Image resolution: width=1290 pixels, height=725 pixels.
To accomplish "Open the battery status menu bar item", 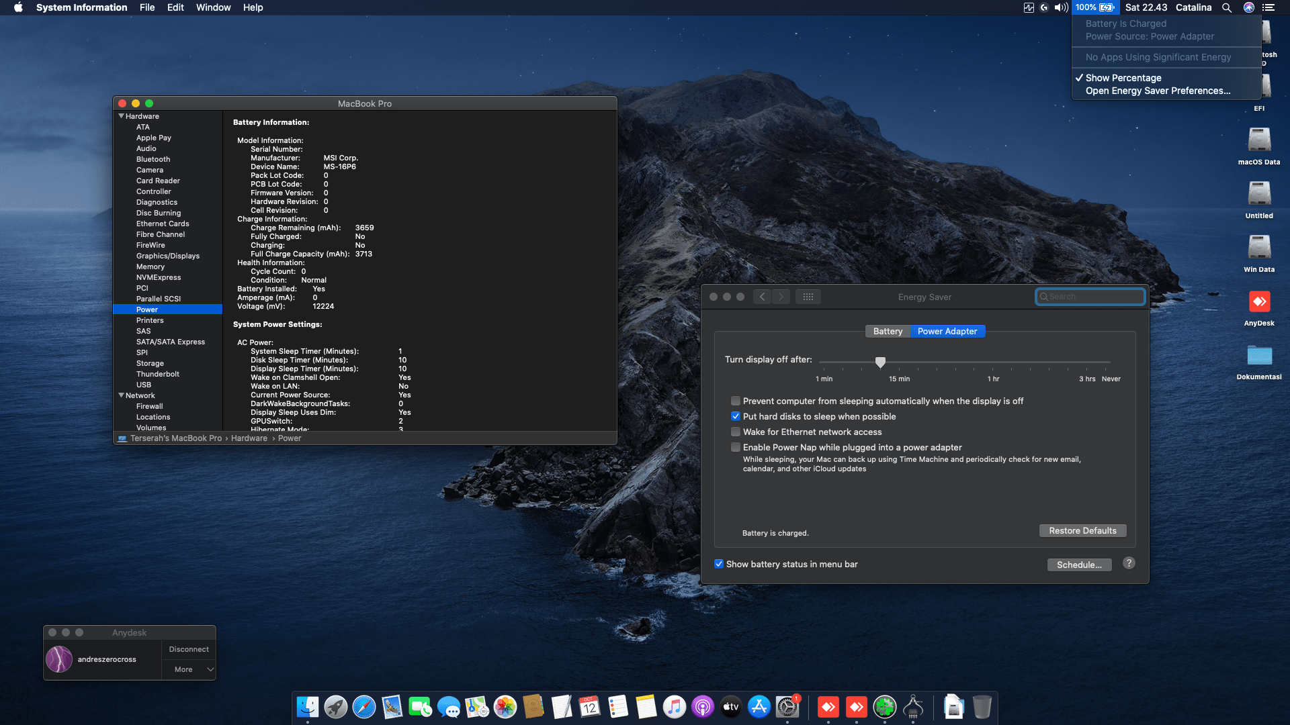I will click(x=1095, y=7).
